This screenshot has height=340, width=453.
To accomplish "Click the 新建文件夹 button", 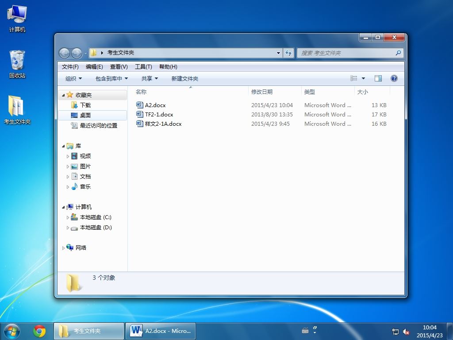I will pyautogui.click(x=184, y=78).
